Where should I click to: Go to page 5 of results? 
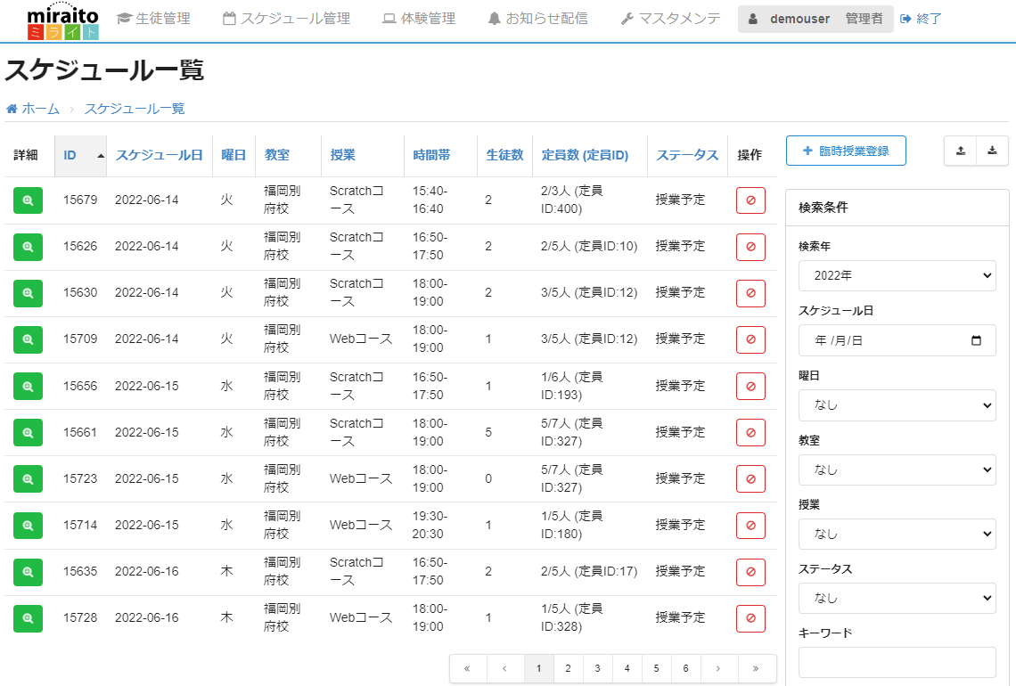click(x=656, y=668)
